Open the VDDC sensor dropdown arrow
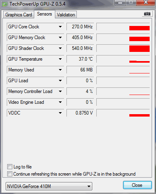Viewport: 156px width, 194px height. pos(60,113)
